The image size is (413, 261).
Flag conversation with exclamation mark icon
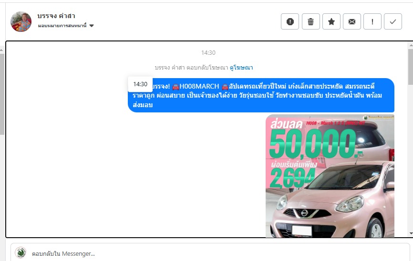(x=372, y=21)
